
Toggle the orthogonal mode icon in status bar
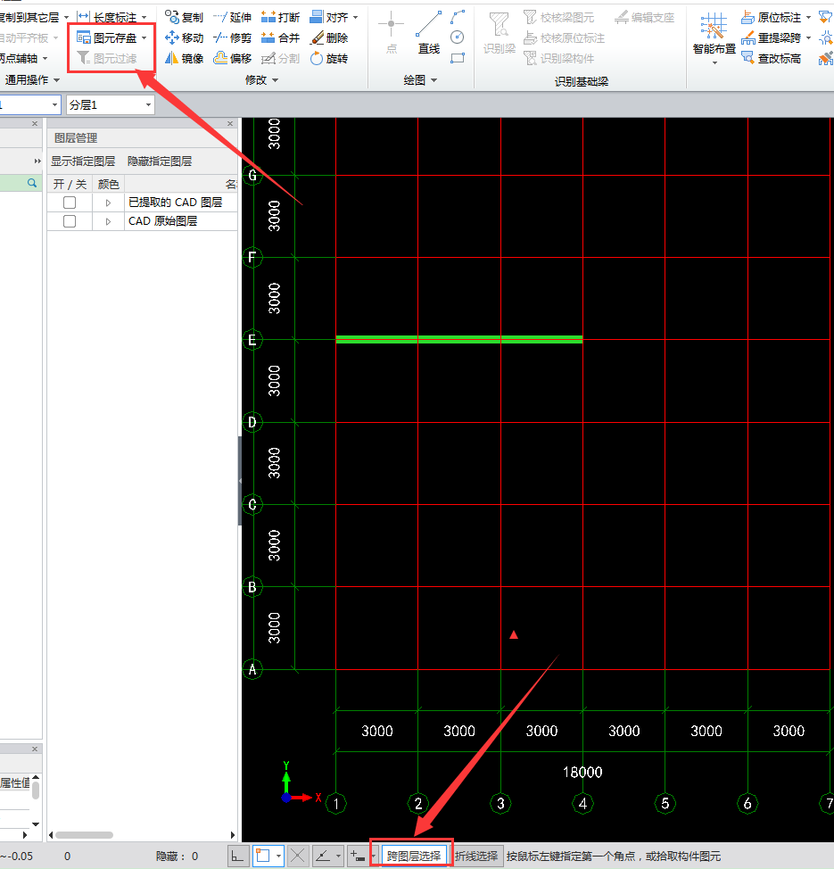(237, 856)
